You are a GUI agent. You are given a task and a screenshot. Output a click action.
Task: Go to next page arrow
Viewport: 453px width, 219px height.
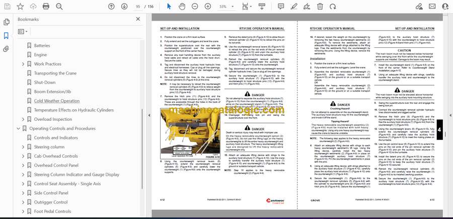coord(124,7)
